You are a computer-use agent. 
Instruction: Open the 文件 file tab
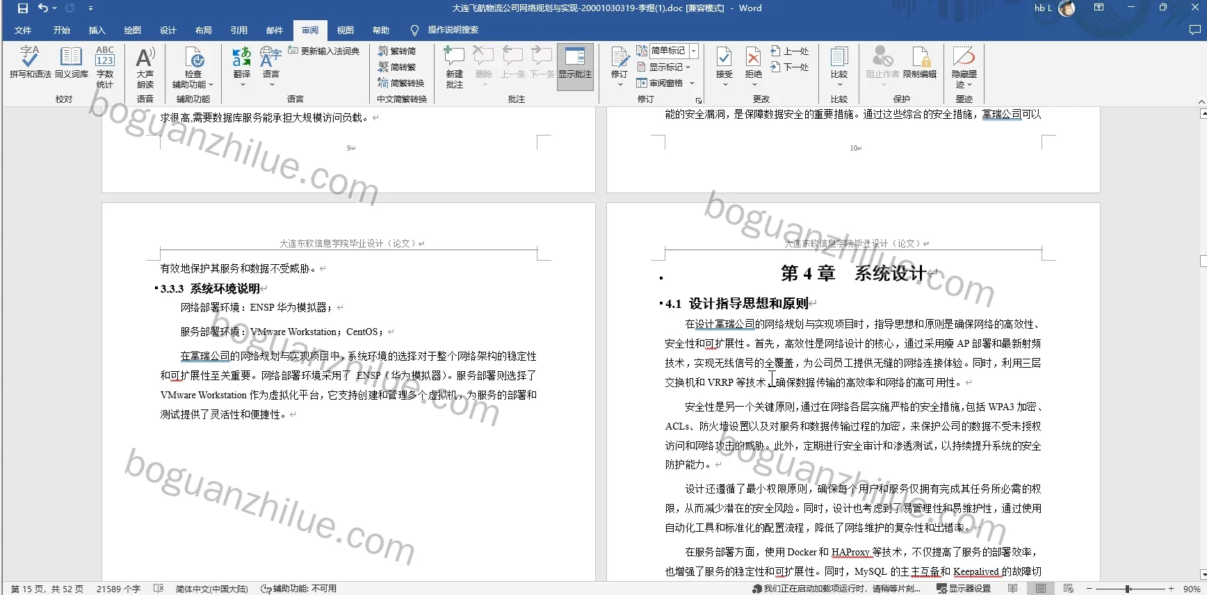23,30
